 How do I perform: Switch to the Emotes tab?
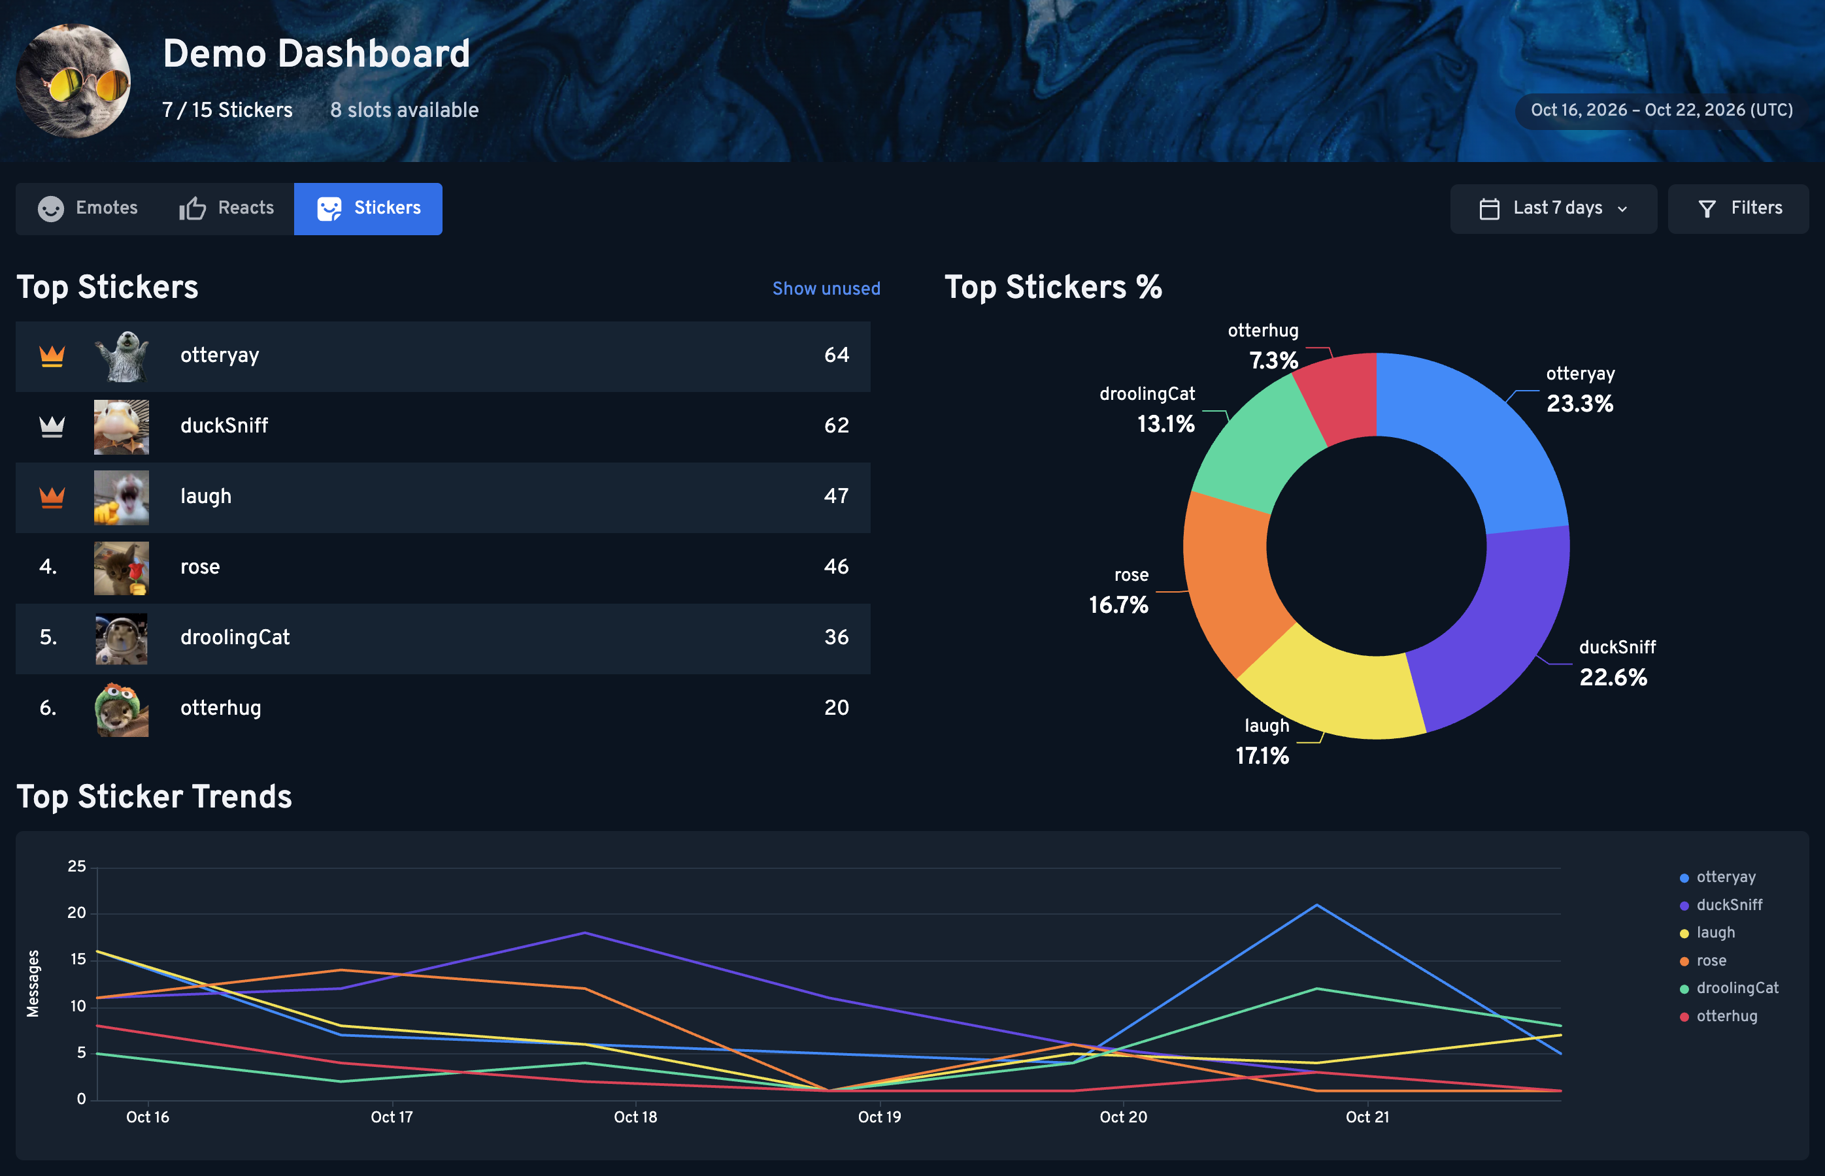pyautogui.click(x=88, y=208)
